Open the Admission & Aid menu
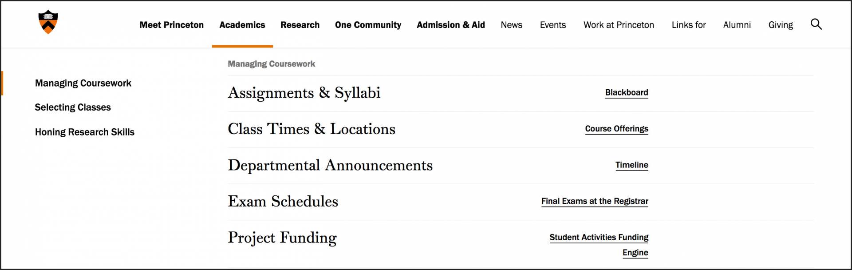This screenshot has width=852, height=270. 450,25
